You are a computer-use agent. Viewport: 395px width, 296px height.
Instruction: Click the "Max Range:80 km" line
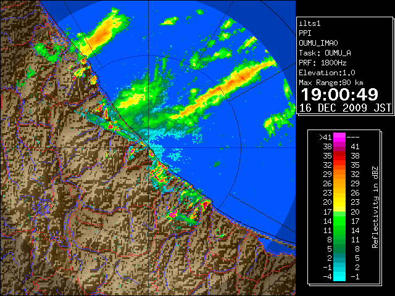point(331,83)
